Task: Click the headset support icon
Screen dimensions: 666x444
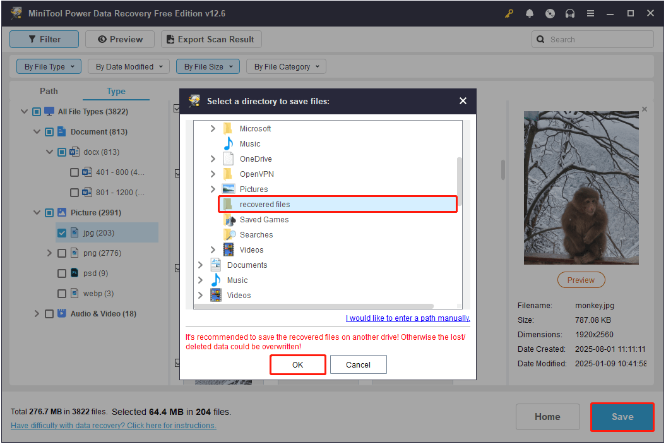Action: [569, 13]
